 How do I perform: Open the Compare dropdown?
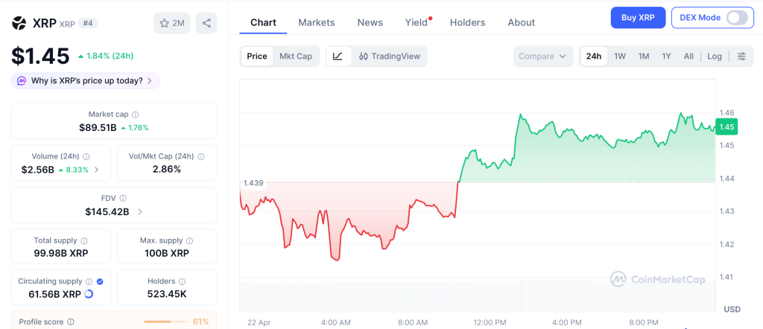[x=543, y=57]
